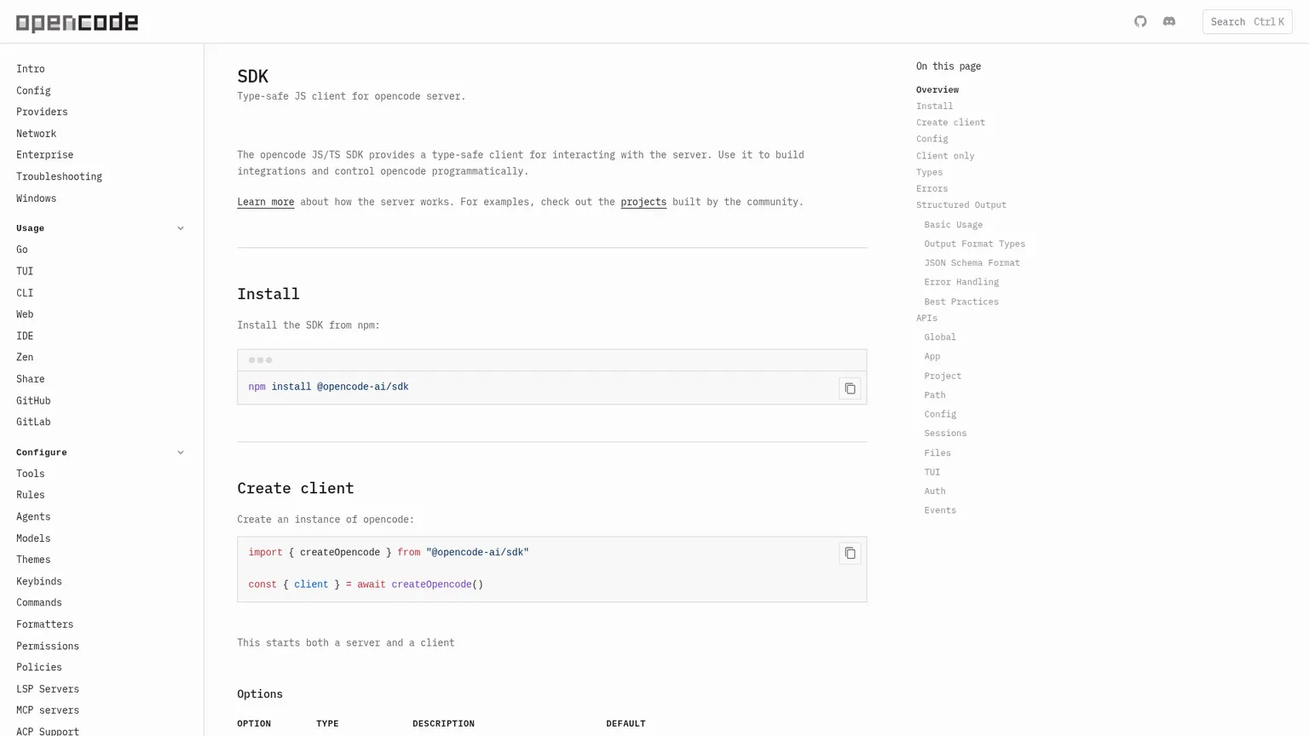Viewport: 1309px width, 736px height.
Task: Open the Keybinds page
Action: [x=39, y=581]
